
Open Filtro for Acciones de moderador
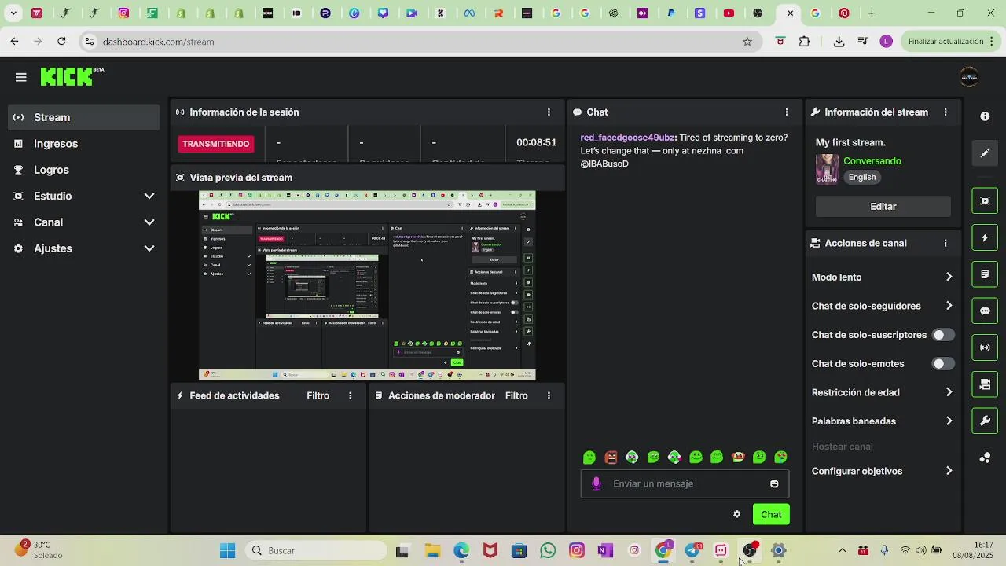tap(516, 396)
